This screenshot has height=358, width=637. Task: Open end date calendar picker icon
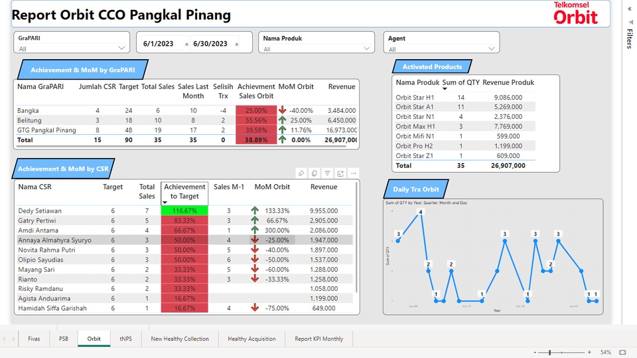click(236, 45)
